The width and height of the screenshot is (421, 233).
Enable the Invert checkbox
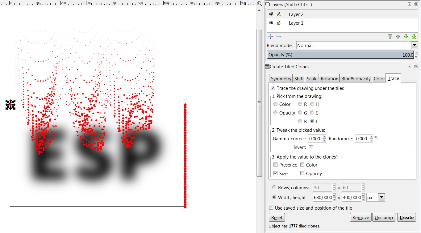click(x=311, y=147)
